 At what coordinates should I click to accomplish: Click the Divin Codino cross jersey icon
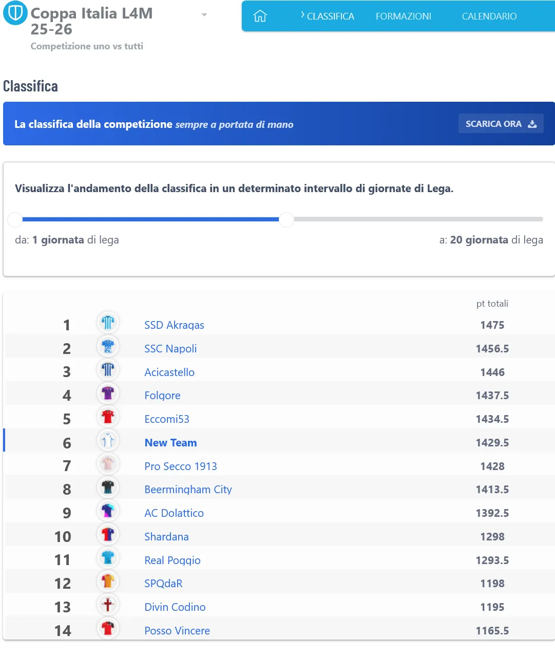pyautogui.click(x=108, y=605)
